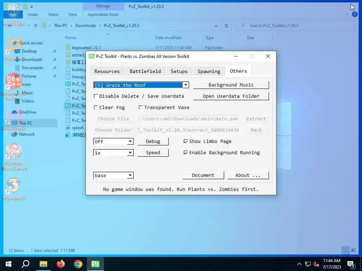Image resolution: width=362 pixels, height=271 pixels.
Task: Switch to the Spawning tab
Action: (209, 71)
